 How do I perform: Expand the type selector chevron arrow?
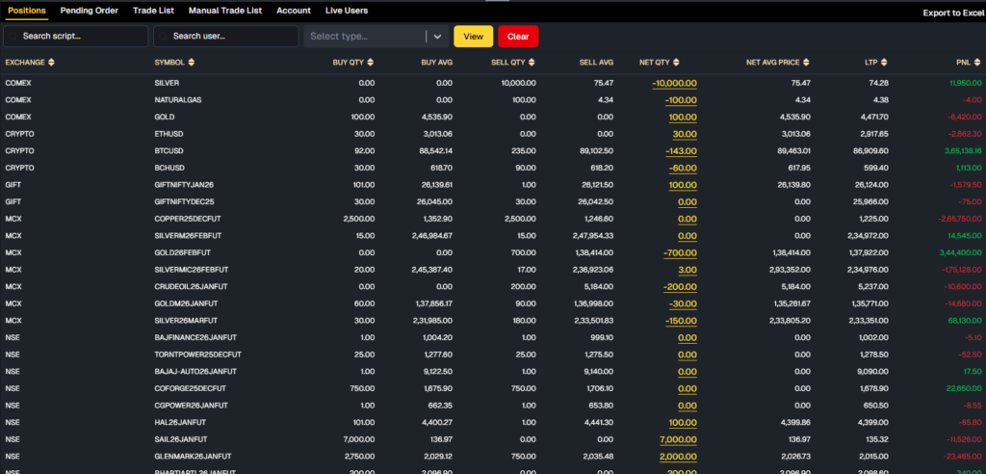(x=437, y=37)
